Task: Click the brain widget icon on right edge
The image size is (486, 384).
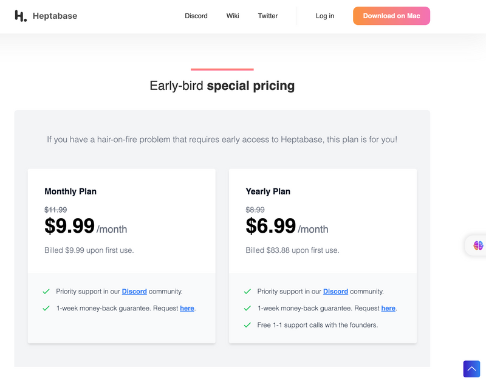Action: tap(478, 245)
